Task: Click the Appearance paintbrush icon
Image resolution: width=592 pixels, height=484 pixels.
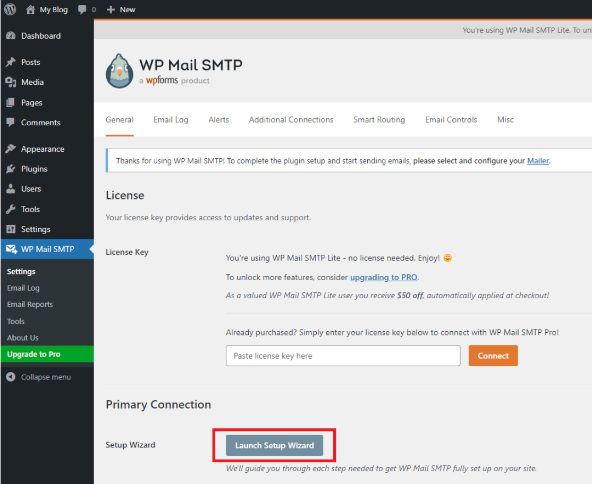Action: pos(11,149)
